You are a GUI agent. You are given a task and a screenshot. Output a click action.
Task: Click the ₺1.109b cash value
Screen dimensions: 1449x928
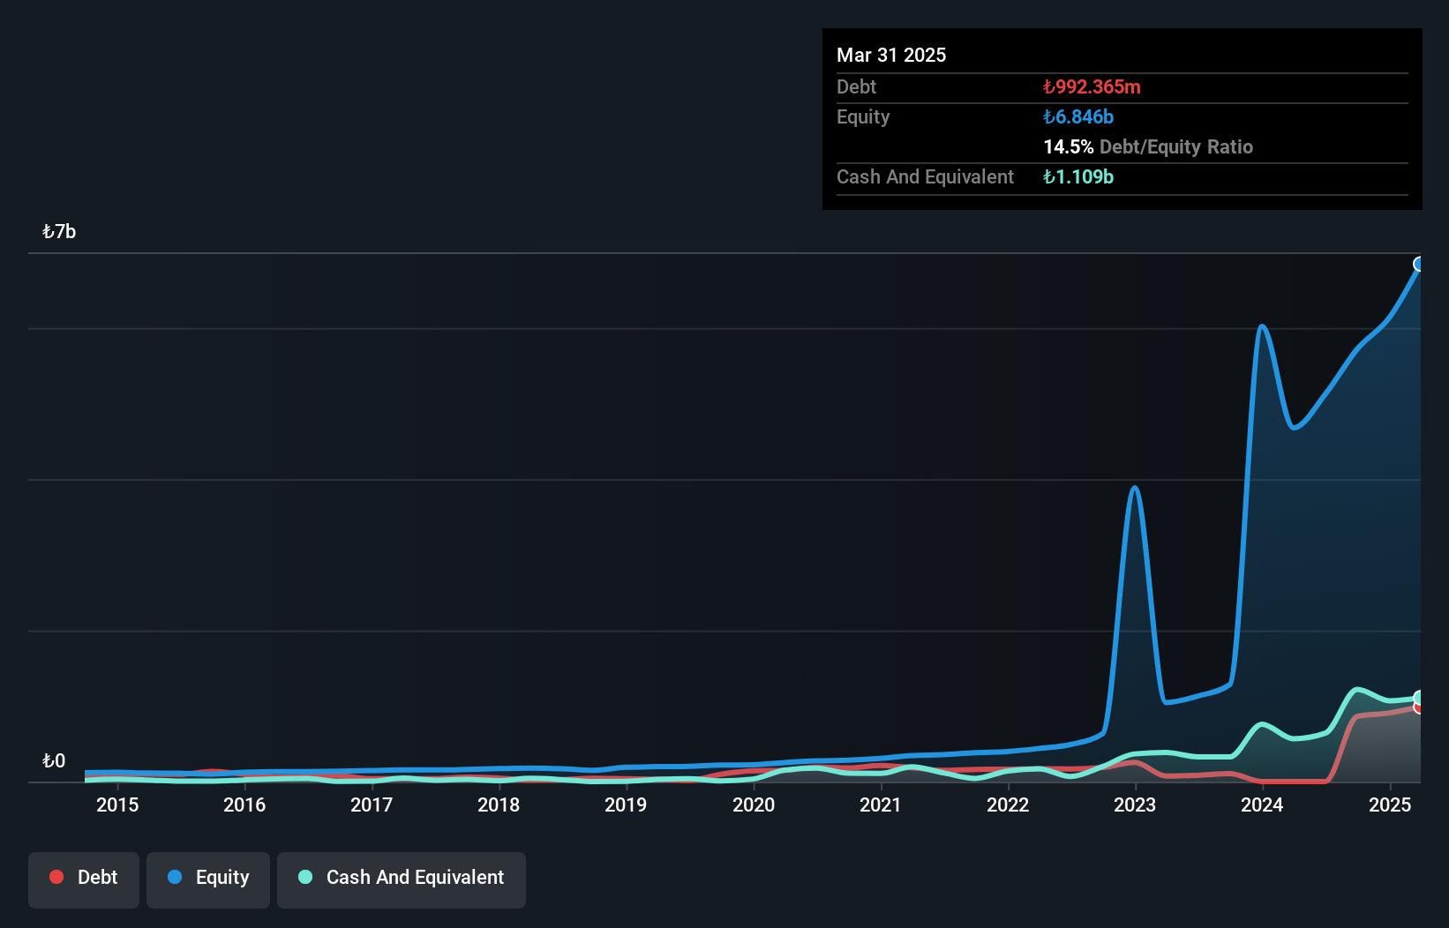click(x=1078, y=176)
